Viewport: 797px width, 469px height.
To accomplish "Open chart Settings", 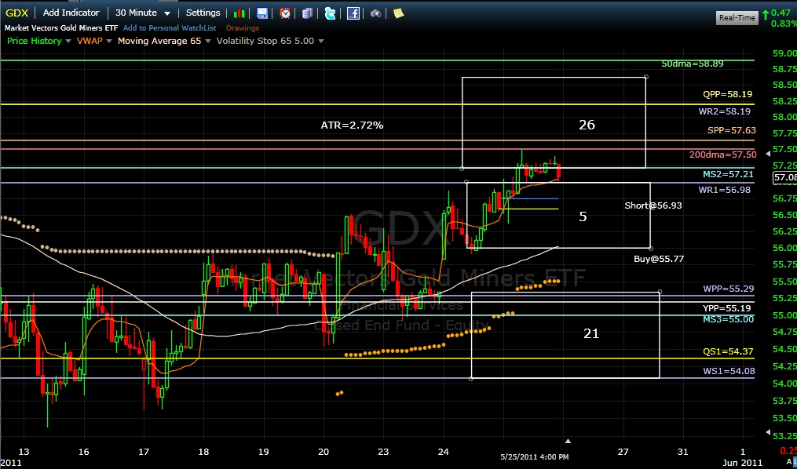I will coord(203,13).
